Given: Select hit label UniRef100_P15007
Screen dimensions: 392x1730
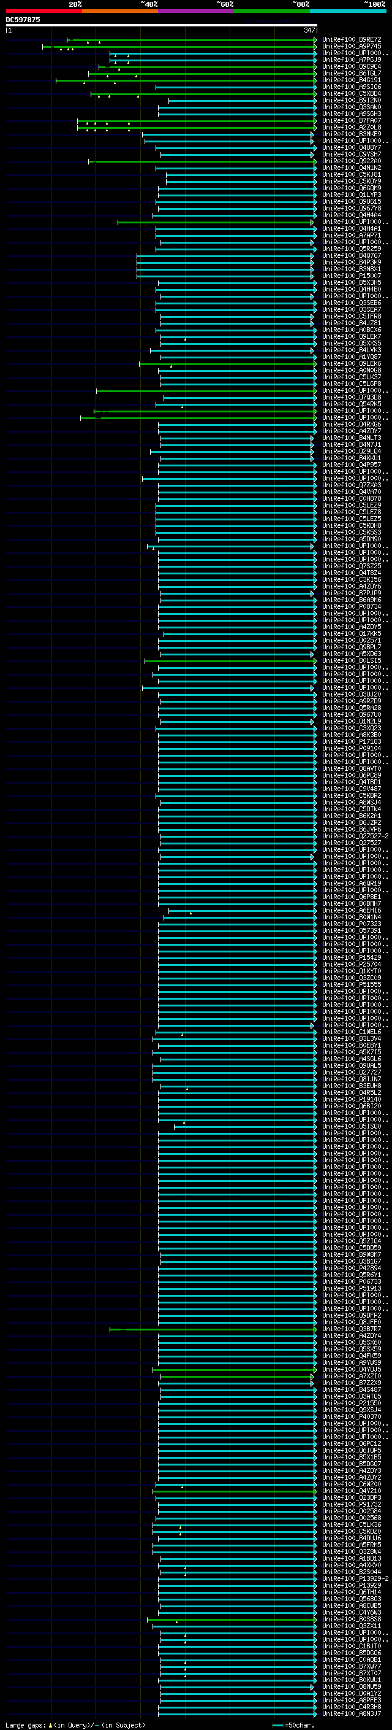Looking at the screenshot, I should 352,276.
